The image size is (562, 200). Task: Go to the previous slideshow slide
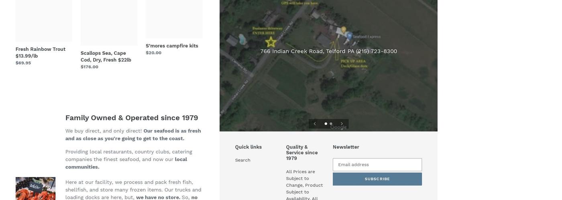pyautogui.click(x=315, y=124)
